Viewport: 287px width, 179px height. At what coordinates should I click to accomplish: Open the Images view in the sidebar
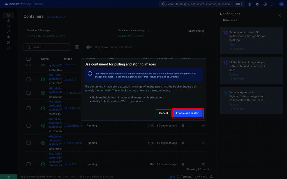[8, 21]
